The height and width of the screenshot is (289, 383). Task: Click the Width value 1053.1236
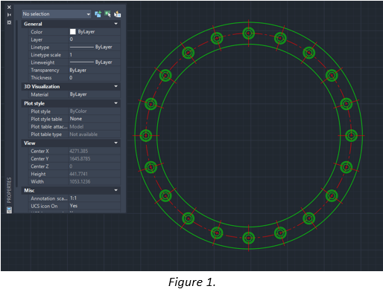pos(95,182)
